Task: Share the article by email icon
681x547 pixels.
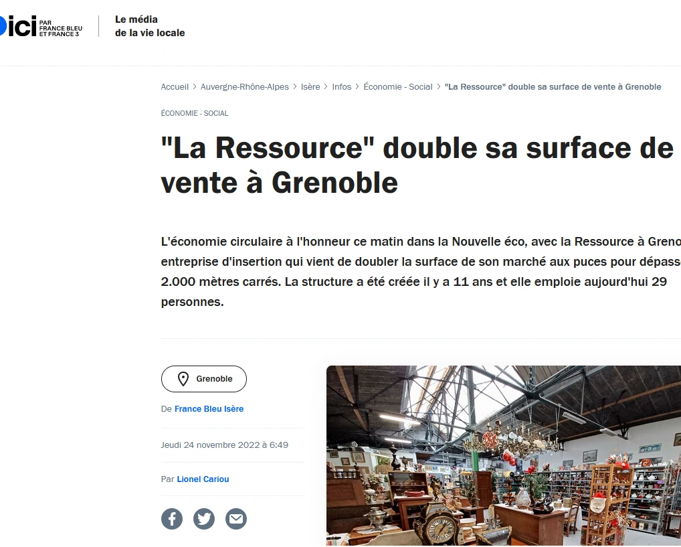Action: 236,519
